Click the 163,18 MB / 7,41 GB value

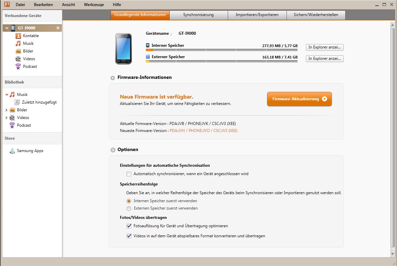280,57
